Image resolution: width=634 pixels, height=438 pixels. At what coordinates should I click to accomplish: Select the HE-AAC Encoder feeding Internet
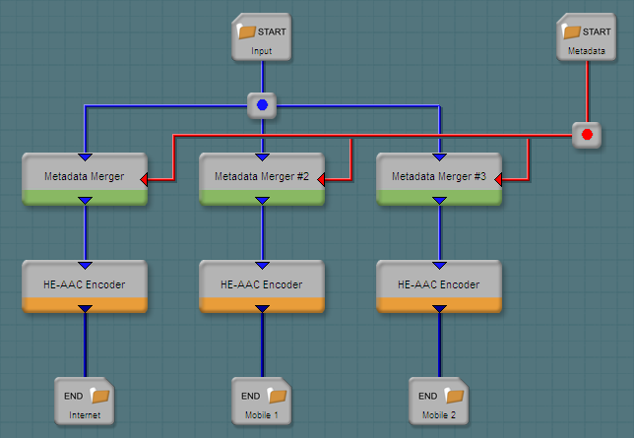click(x=85, y=283)
